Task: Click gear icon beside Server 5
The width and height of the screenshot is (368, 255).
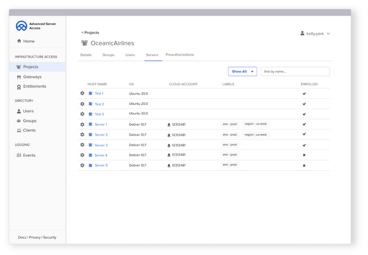Action: point(83,166)
